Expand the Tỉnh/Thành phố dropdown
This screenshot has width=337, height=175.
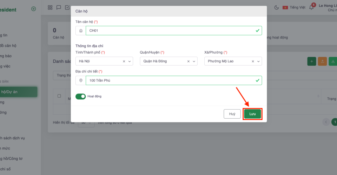click(x=130, y=61)
